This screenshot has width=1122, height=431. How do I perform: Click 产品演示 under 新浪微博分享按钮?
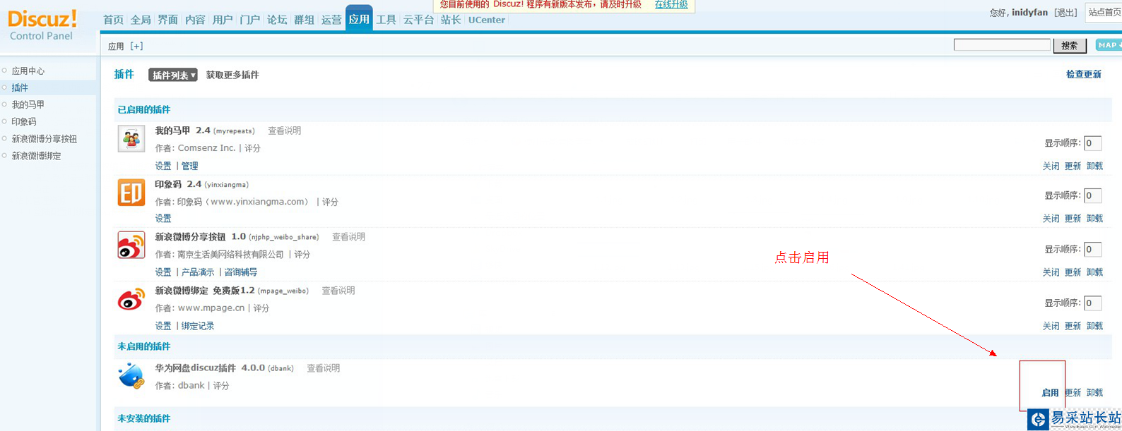coord(197,272)
